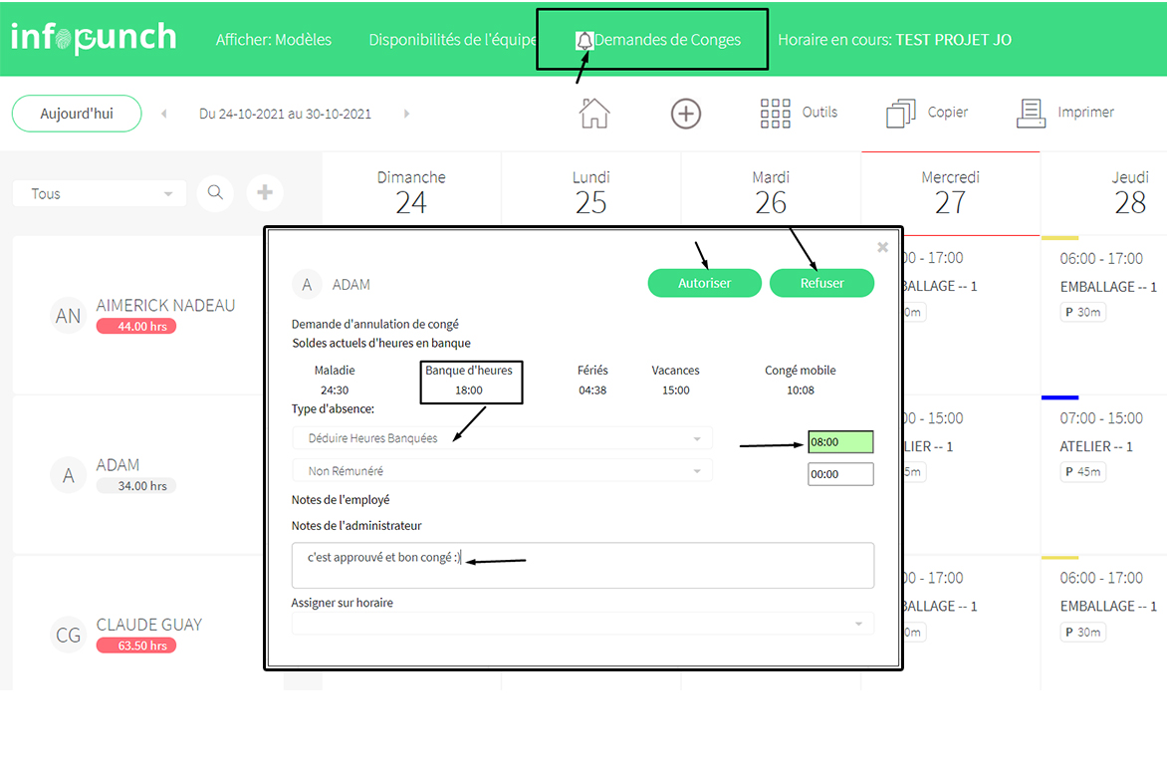1167x778 pixels.
Task: Click the 63.50 hrs badge
Action: (136, 646)
